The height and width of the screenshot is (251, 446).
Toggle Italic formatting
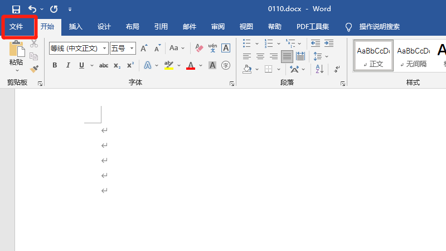[68, 65]
